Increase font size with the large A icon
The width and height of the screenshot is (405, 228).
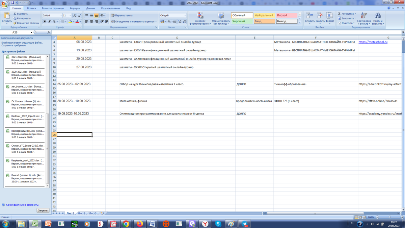(x=75, y=16)
